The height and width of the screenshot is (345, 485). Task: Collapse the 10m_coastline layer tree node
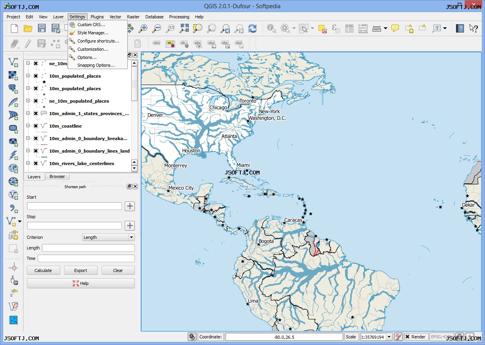pos(28,126)
